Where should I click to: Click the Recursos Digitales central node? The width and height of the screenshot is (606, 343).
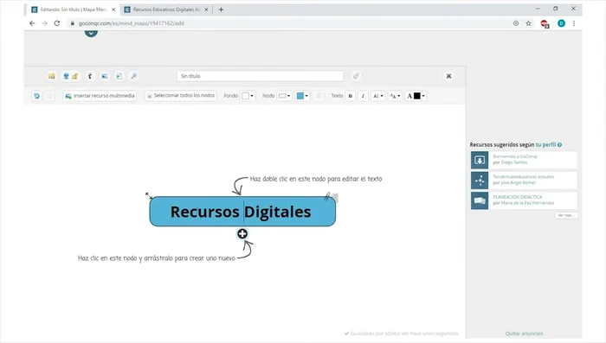pyautogui.click(x=242, y=212)
